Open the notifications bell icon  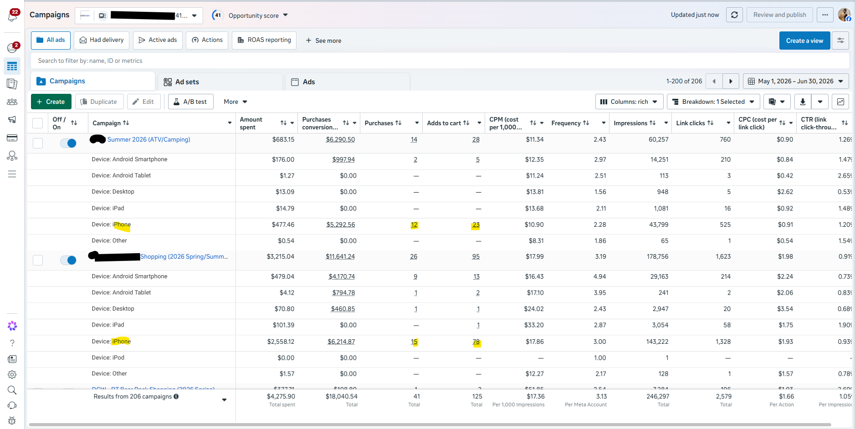[x=13, y=16]
